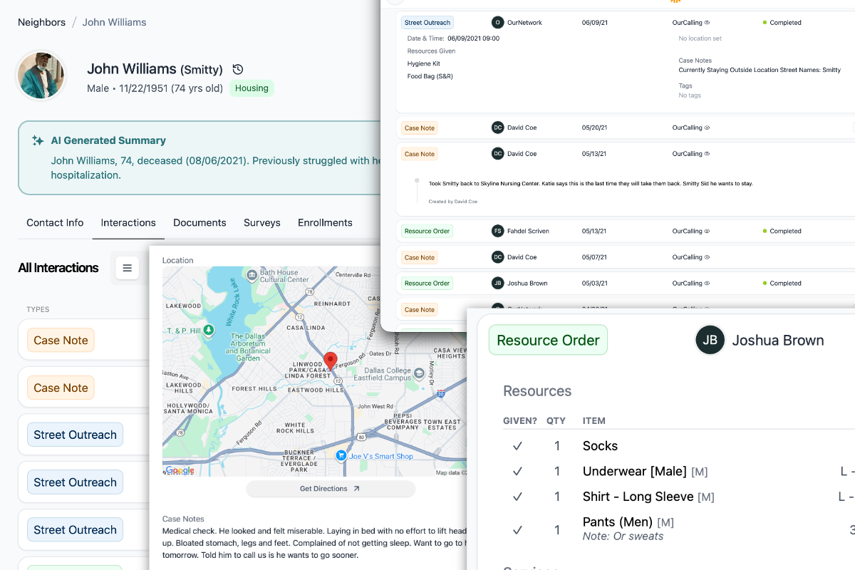
Task: Click the Get Directions button
Action: [331, 489]
